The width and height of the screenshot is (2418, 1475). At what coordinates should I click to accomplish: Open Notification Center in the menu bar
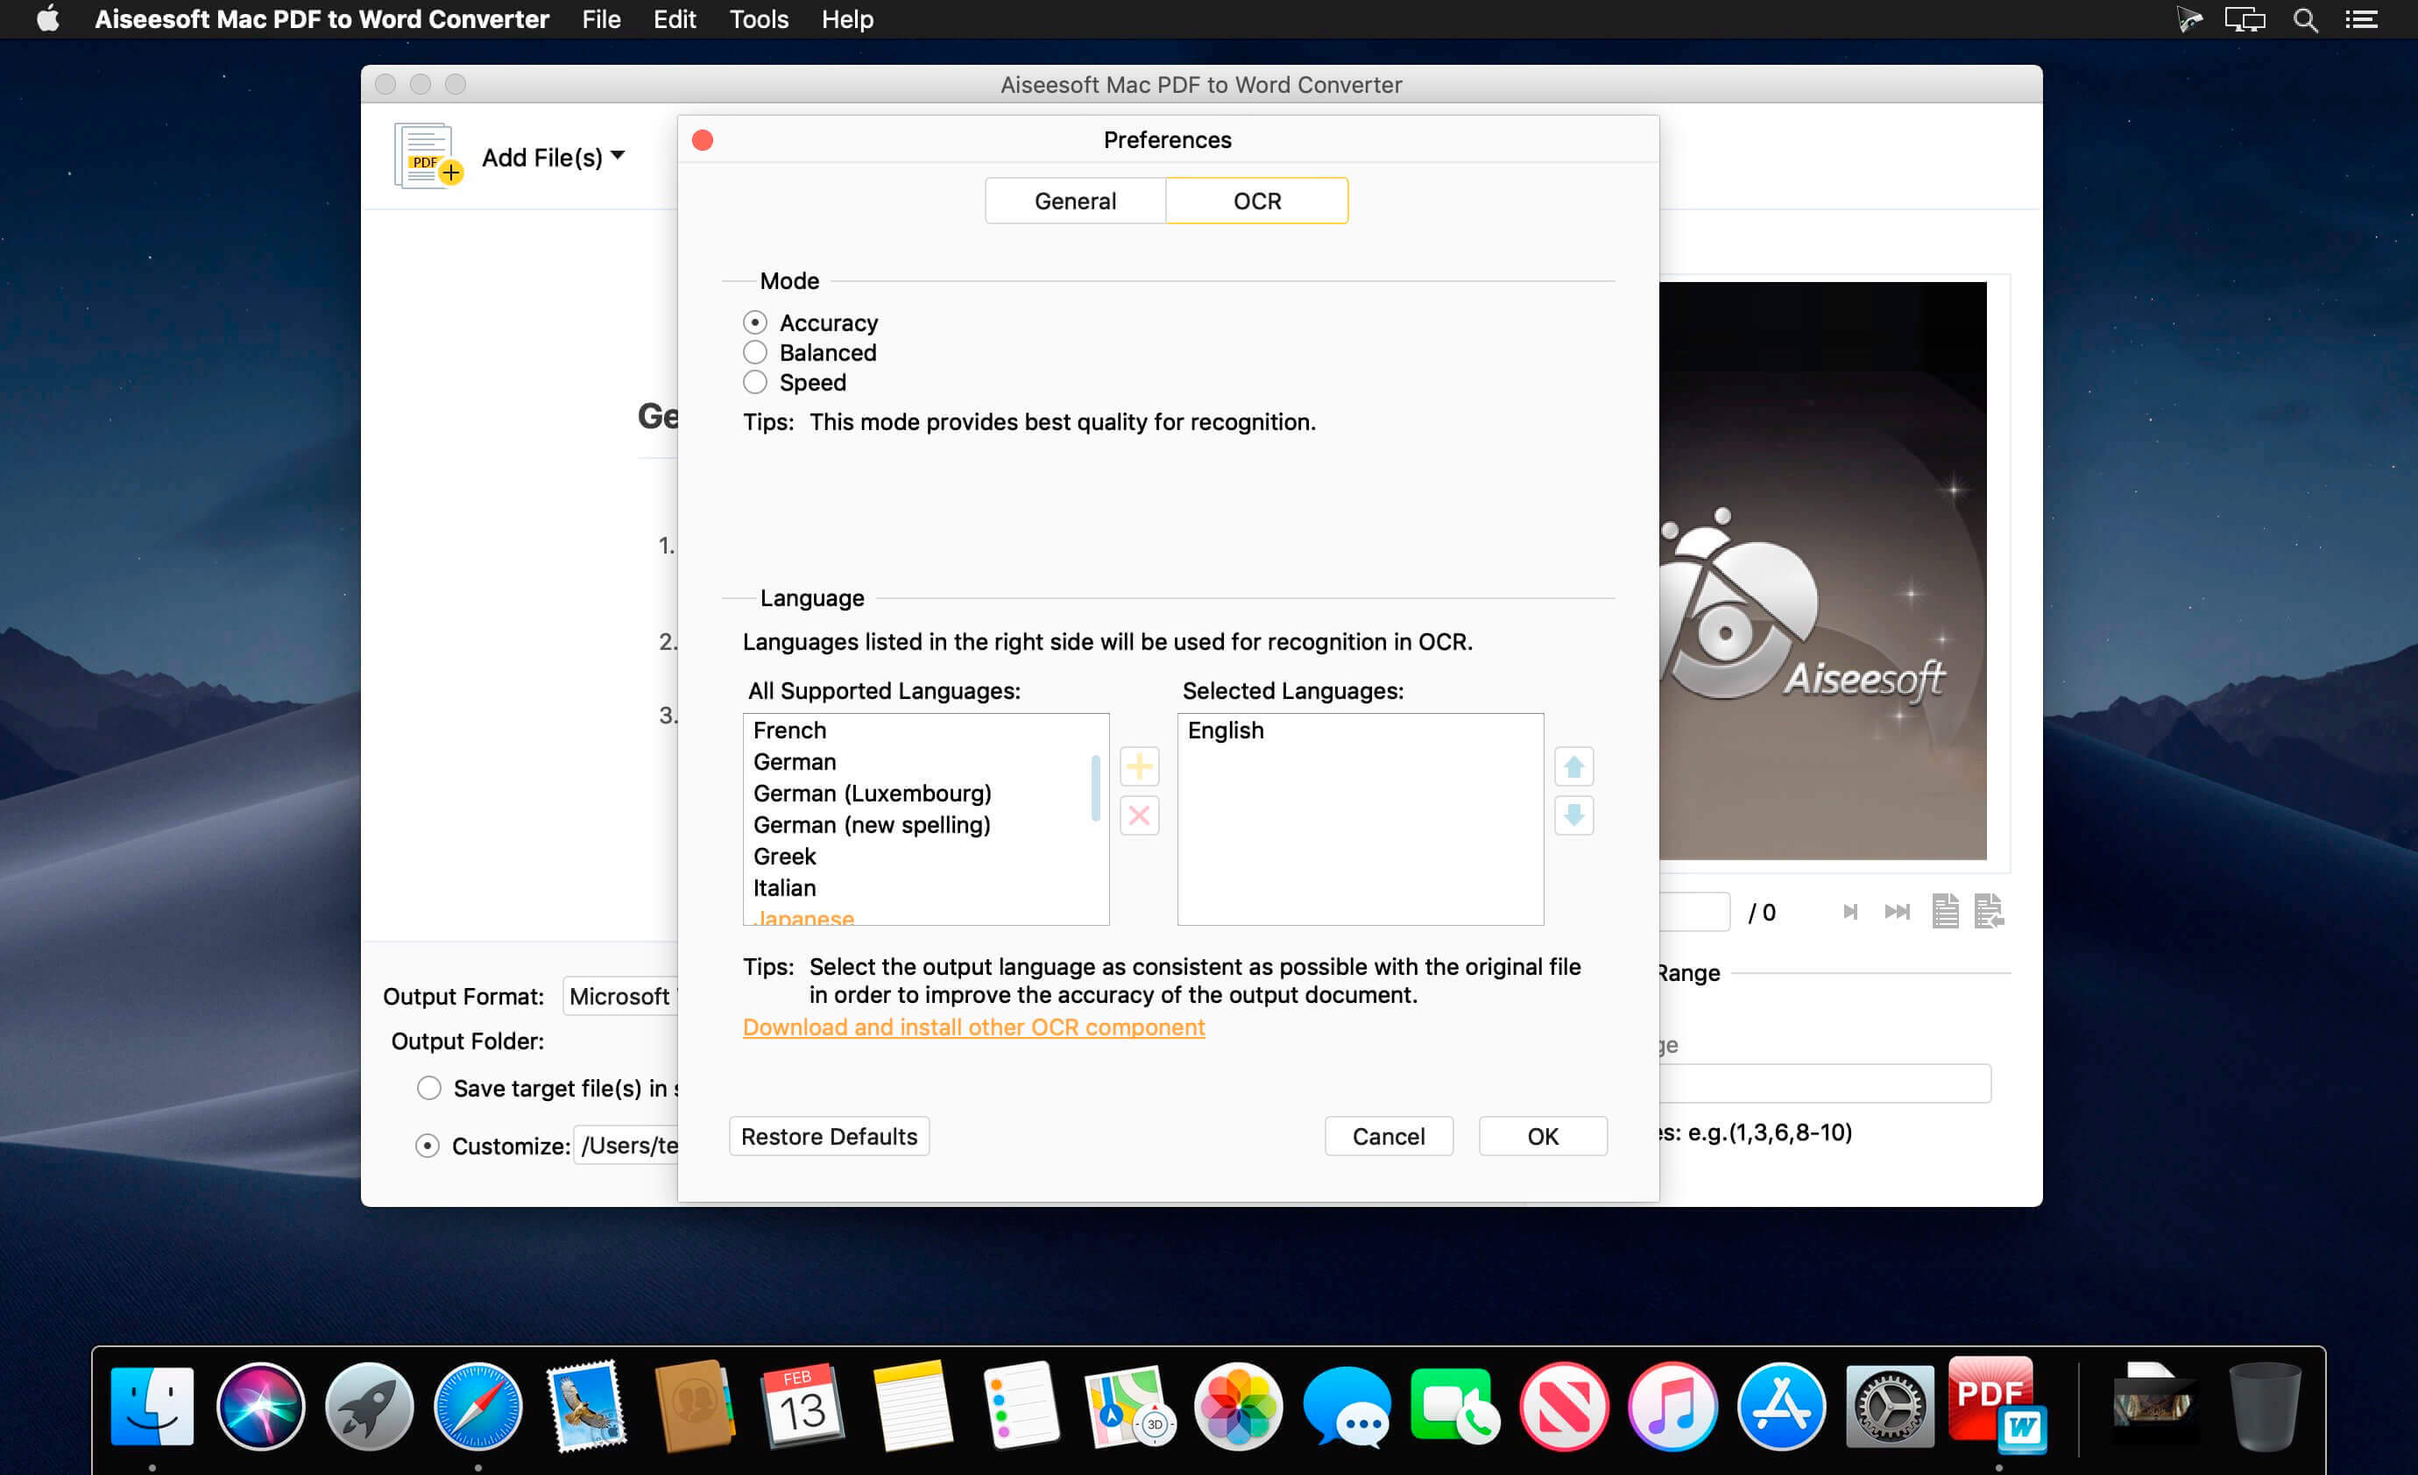2360,19
